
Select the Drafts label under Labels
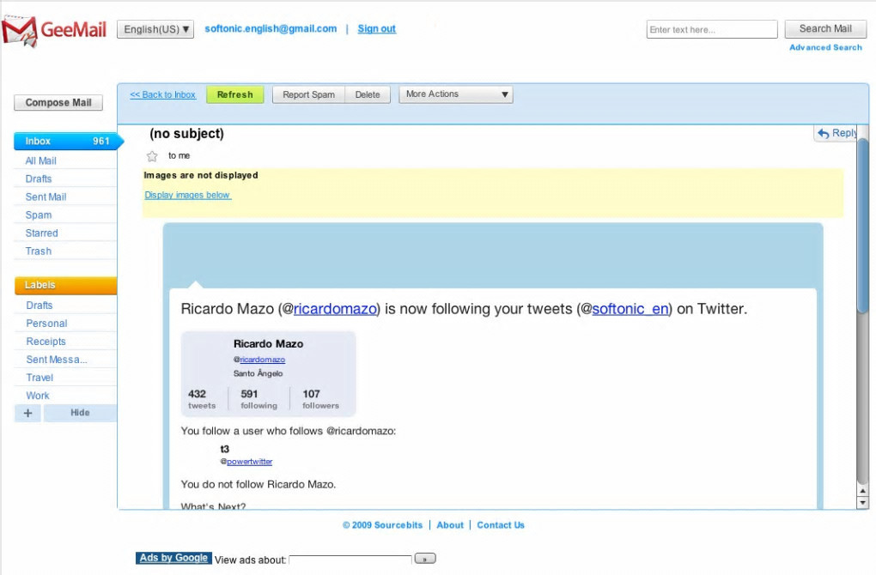pyautogui.click(x=40, y=306)
